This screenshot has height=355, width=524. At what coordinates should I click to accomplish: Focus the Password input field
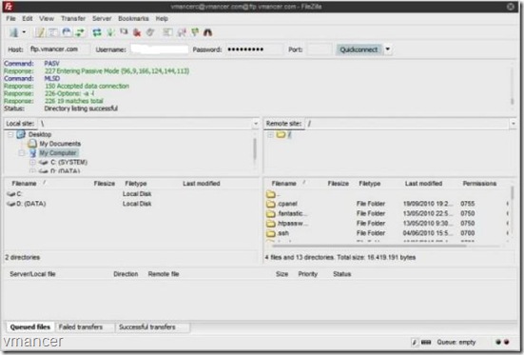(x=254, y=49)
